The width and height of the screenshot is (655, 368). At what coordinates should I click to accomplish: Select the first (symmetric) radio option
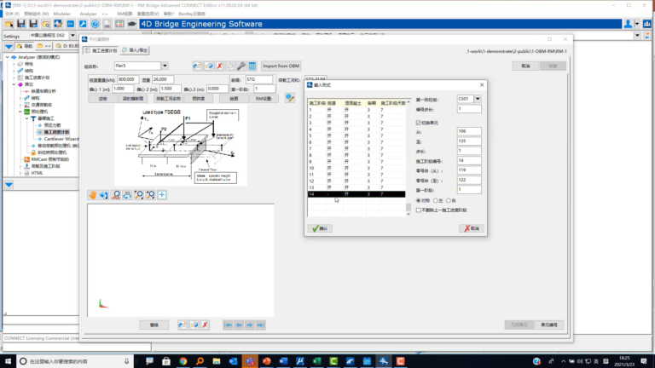point(419,201)
